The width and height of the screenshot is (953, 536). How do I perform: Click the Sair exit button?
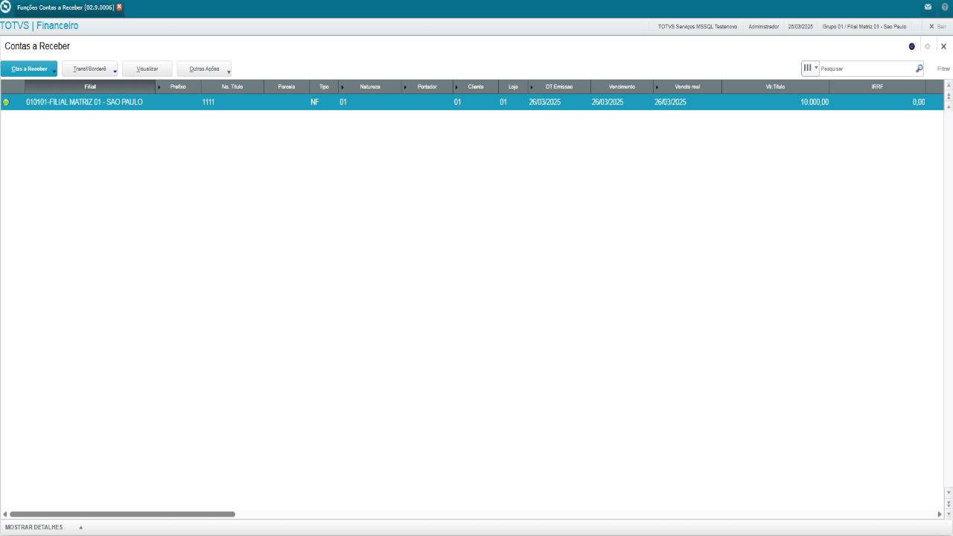pyautogui.click(x=937, y=26)
